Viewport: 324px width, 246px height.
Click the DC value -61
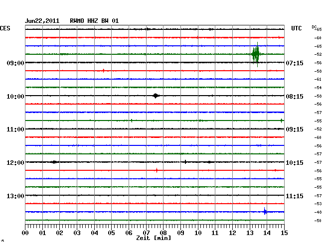click(x=318, y=79)
